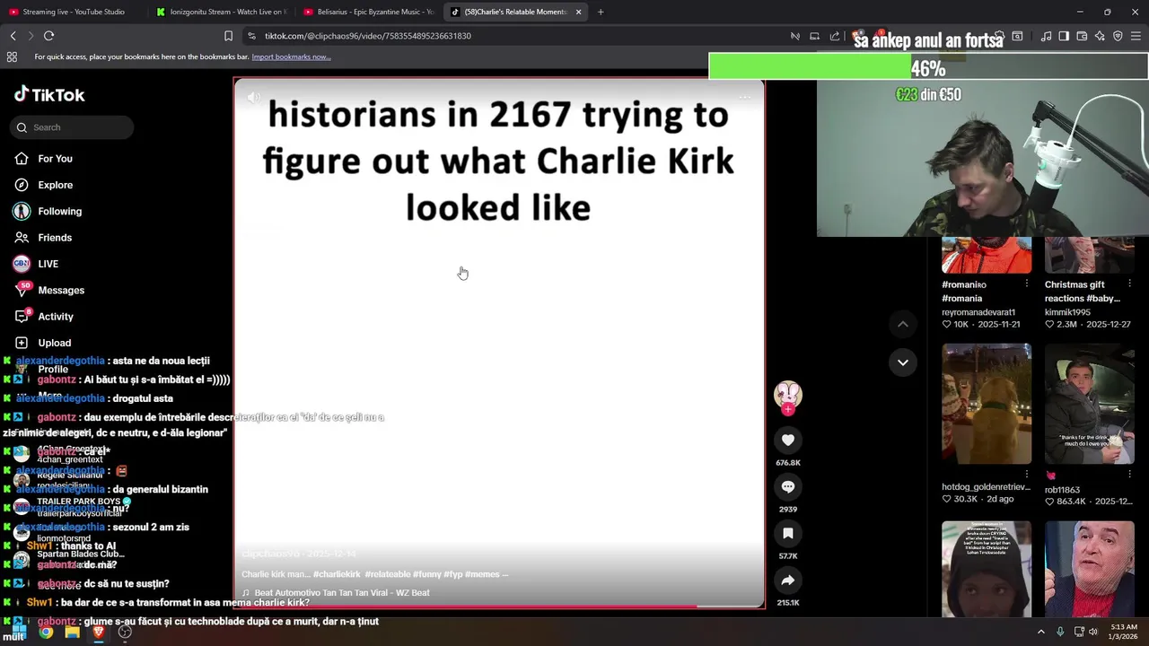Open options for the #romania video

(1027, 284)
